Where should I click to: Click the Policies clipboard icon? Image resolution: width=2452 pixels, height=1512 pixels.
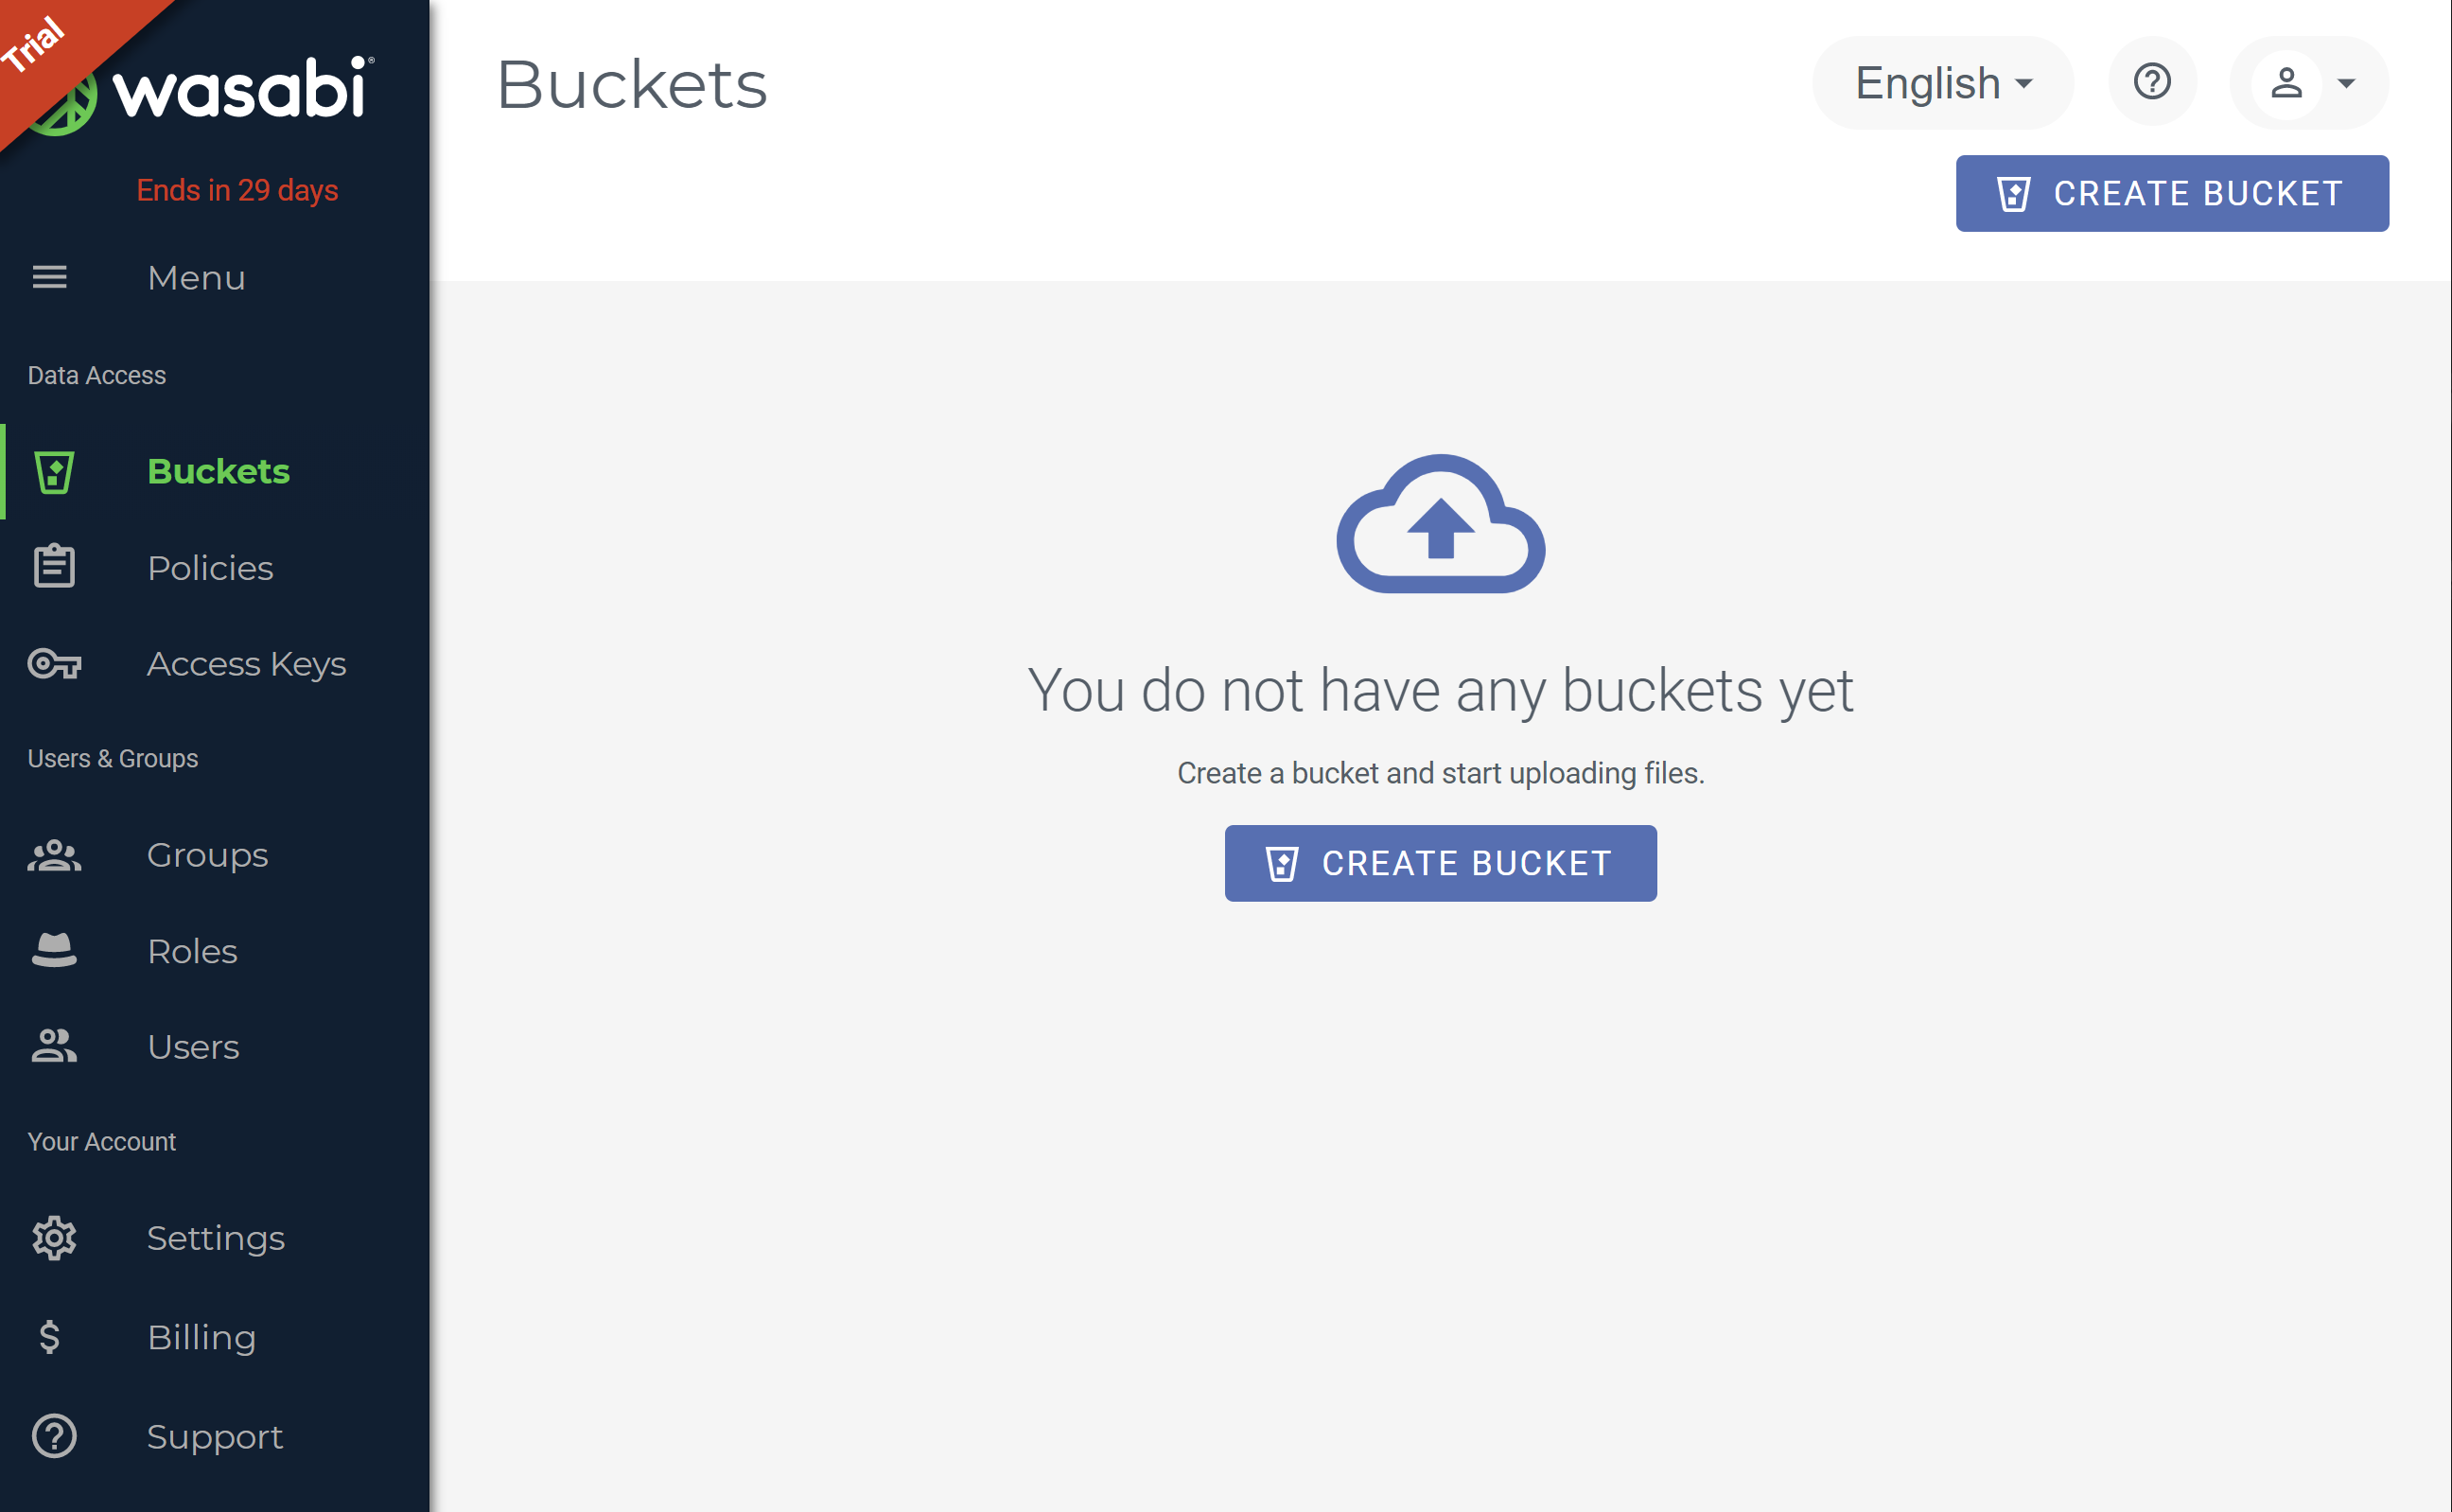pos(54,566)
